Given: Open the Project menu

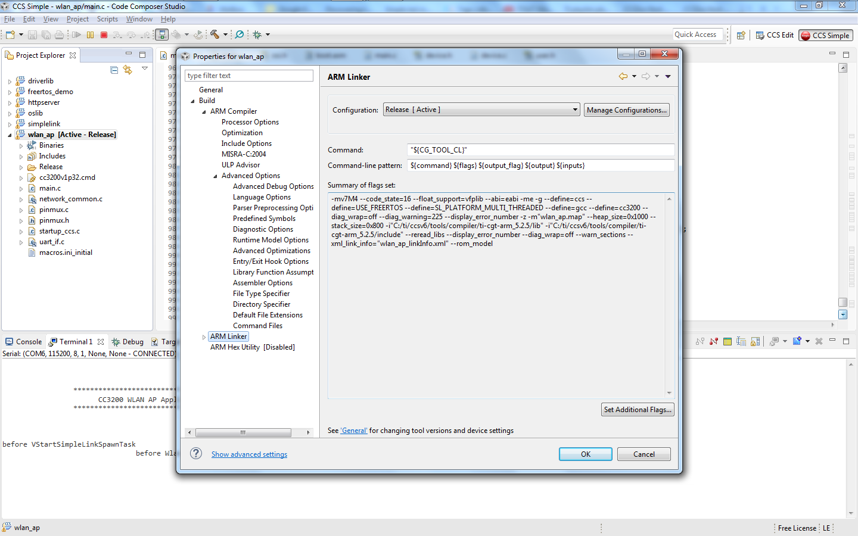Looking at the screenshot, I should tap(77, 19).
